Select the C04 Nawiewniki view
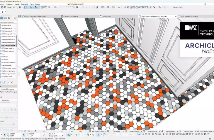Image resolution: width=214 pixels, height=140 pixels. (6, 65)
